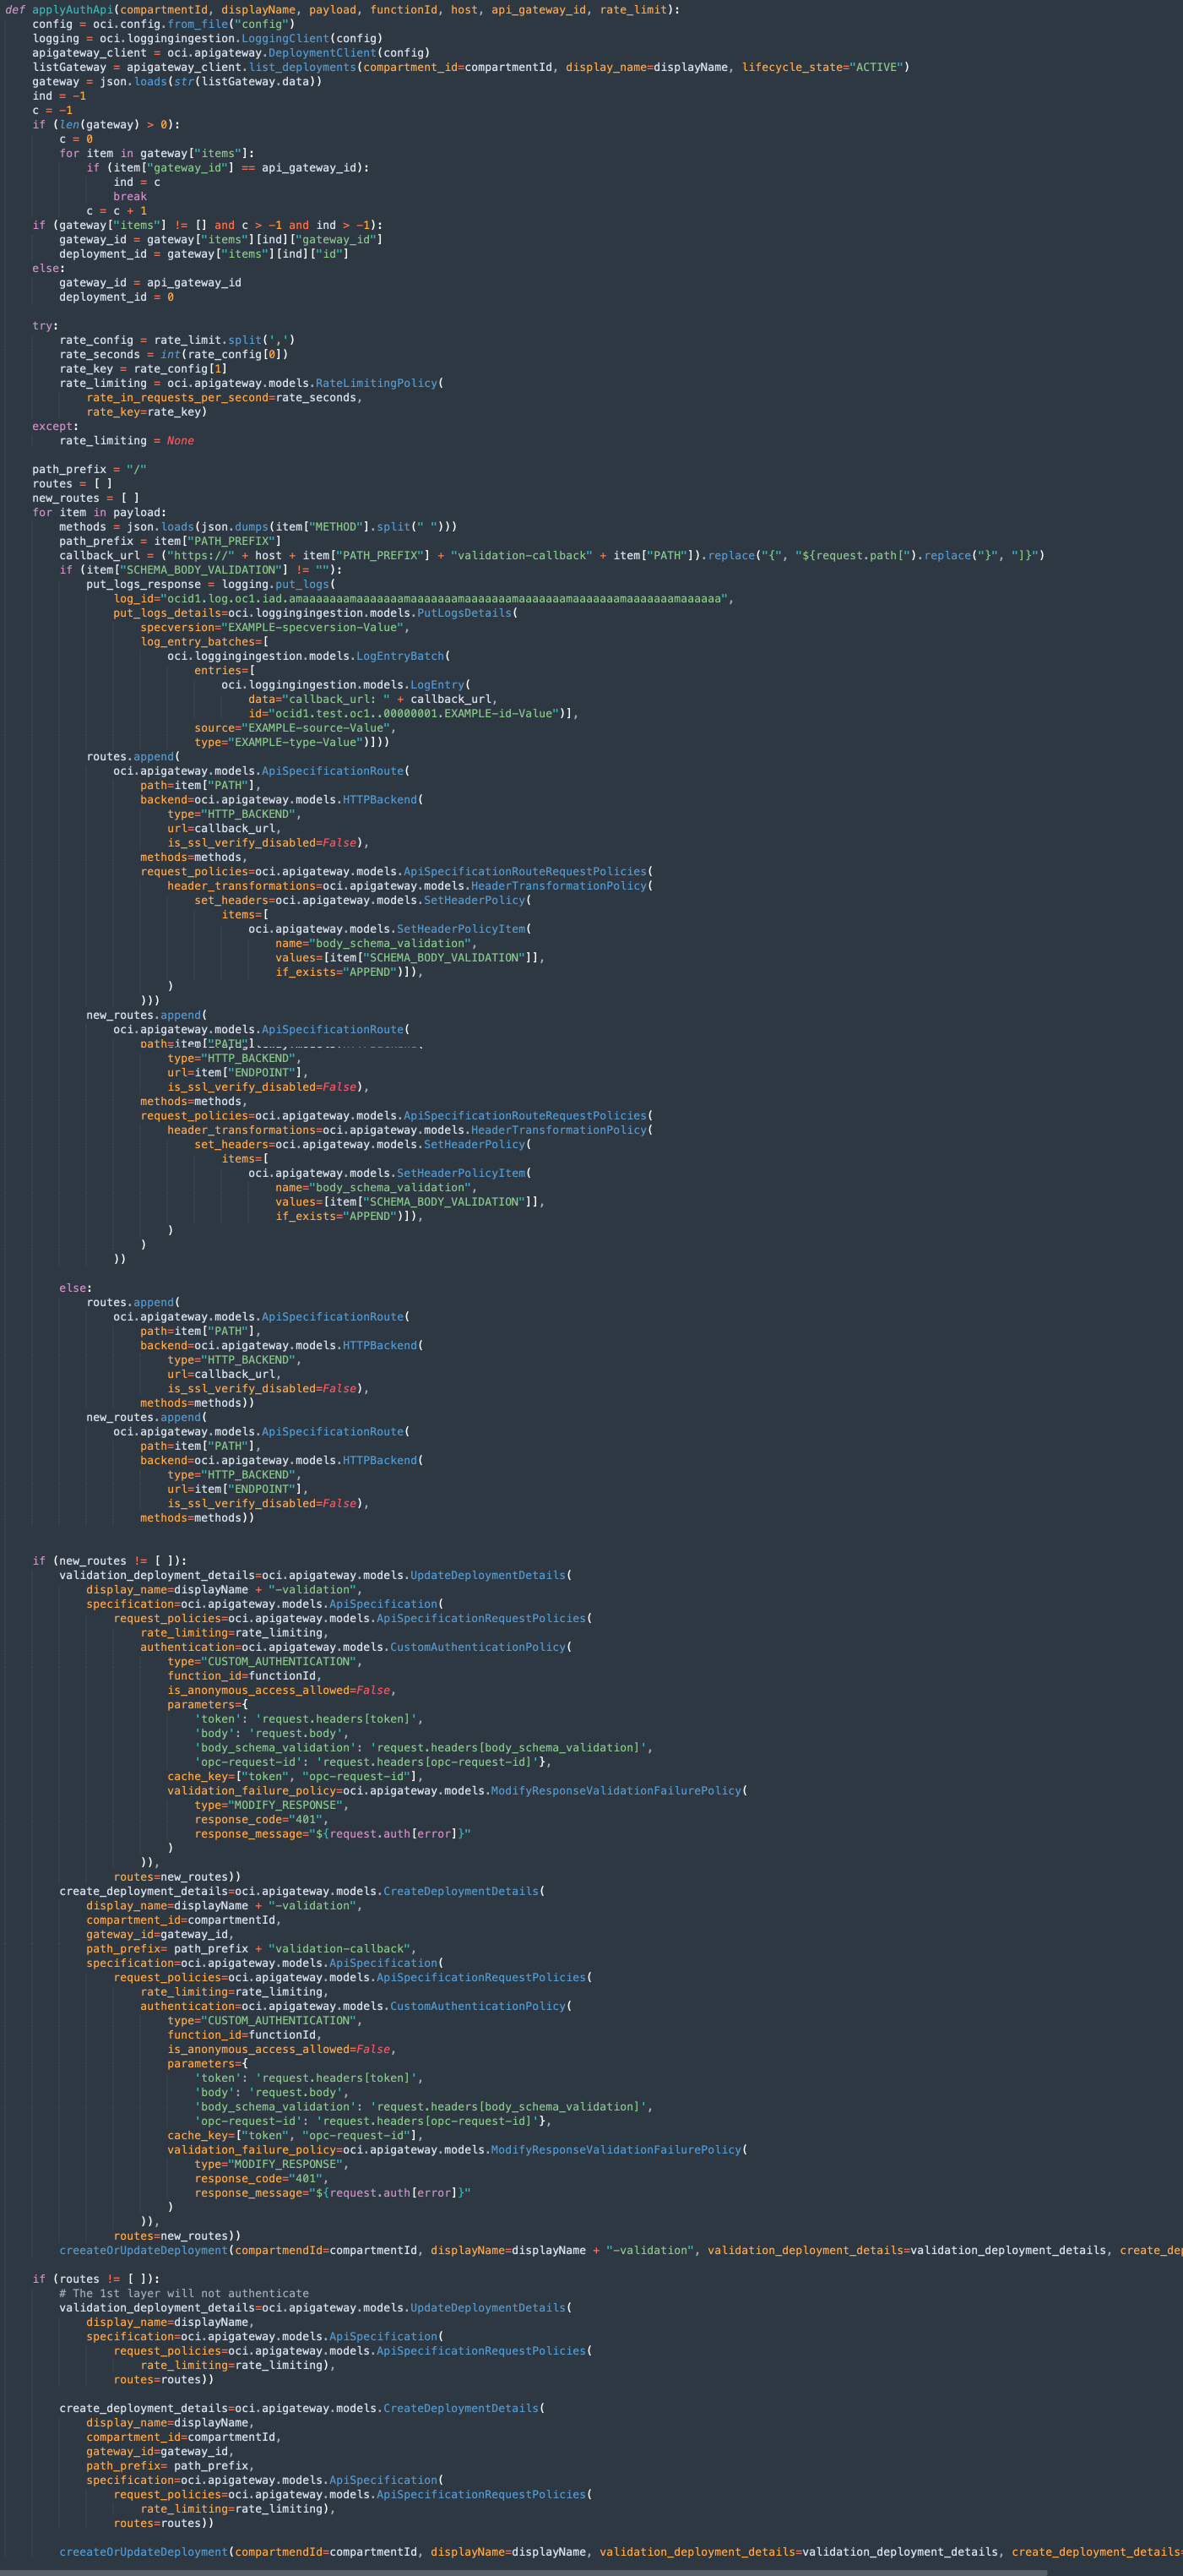Click the 'rate_limiting = None' line
The width and height of the screenshot is (1183, 2576).
tap(126, 441)
